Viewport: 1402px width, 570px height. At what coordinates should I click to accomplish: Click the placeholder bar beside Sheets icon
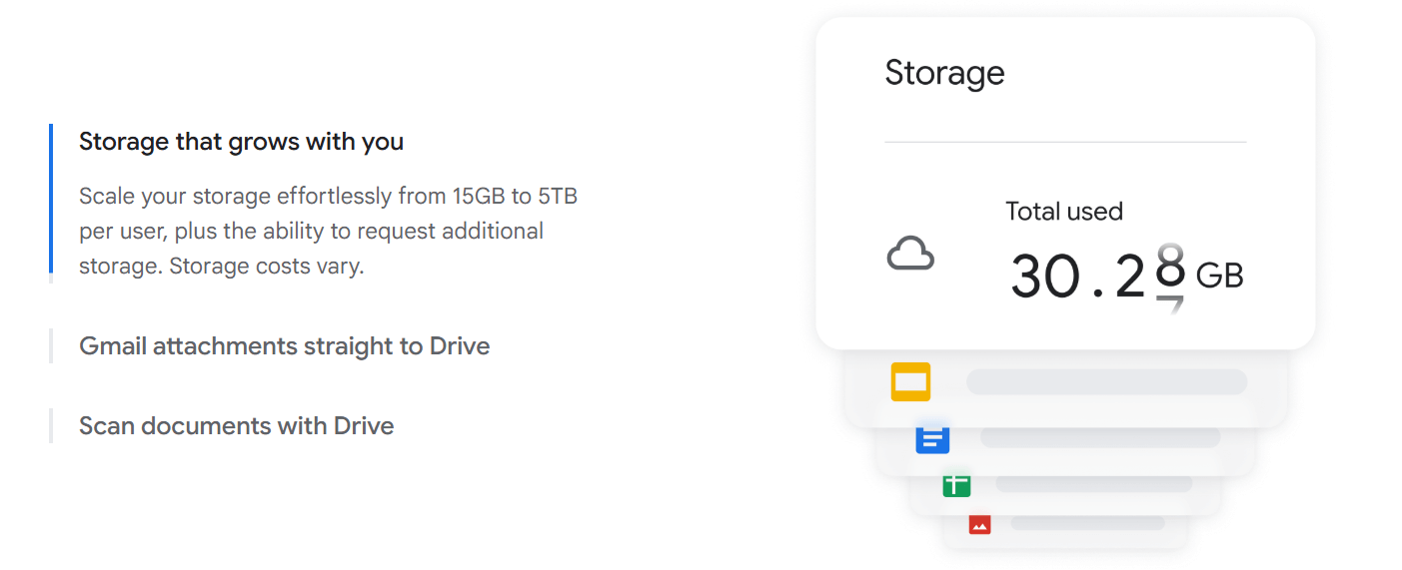pos(1094,484)
